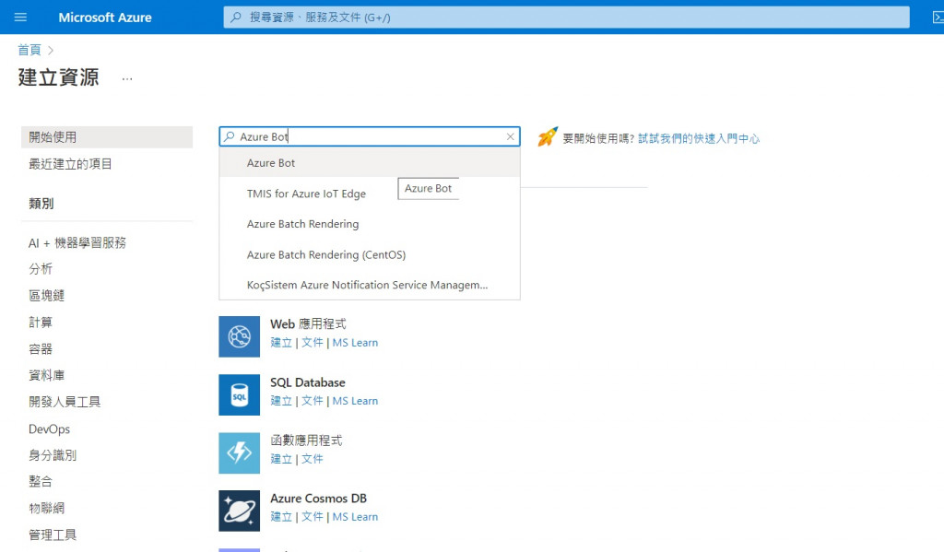
Task: Clear the marketplace search with X icon
Action: (x=510, y=136)
